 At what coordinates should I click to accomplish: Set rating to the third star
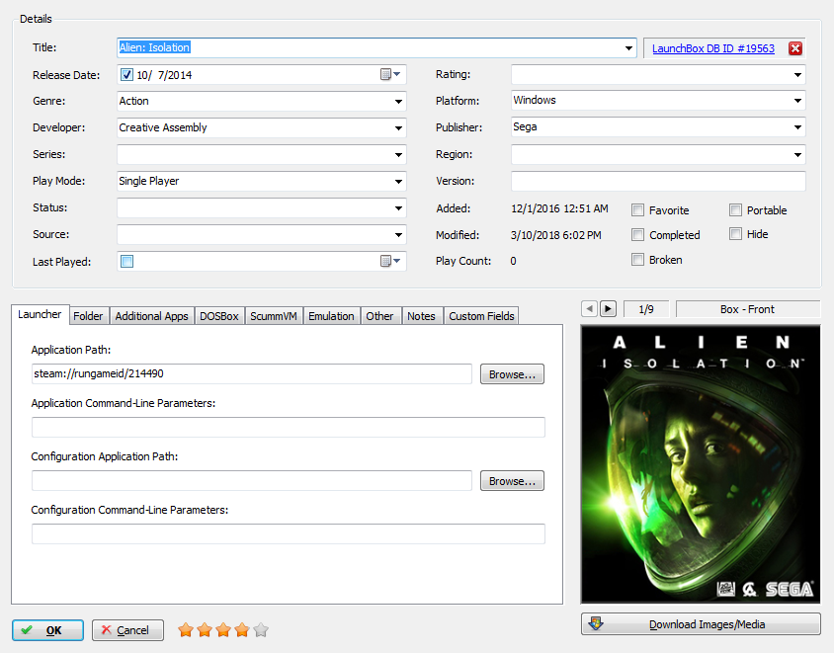click(222, 629)
